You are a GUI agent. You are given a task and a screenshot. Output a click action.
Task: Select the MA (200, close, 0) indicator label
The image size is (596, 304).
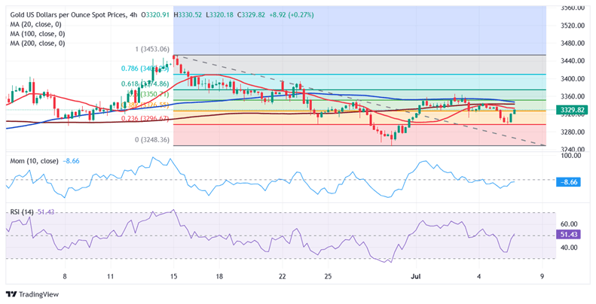[37, 43]
